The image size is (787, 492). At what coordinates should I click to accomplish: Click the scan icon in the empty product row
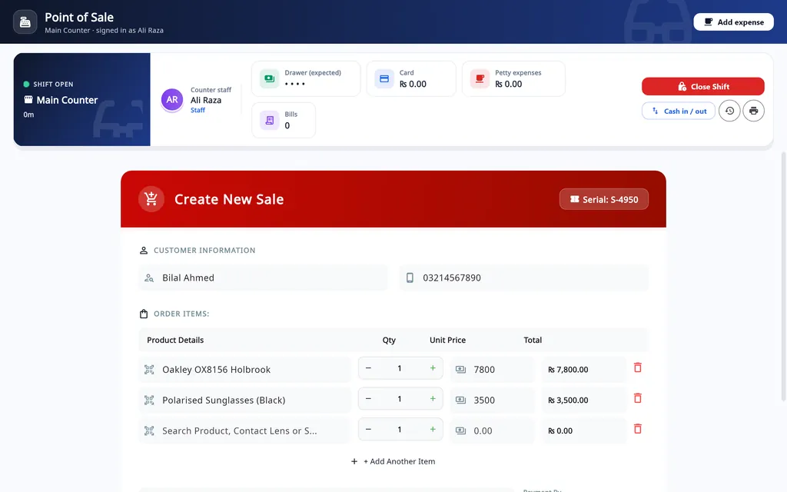click(x=149, y=430)
